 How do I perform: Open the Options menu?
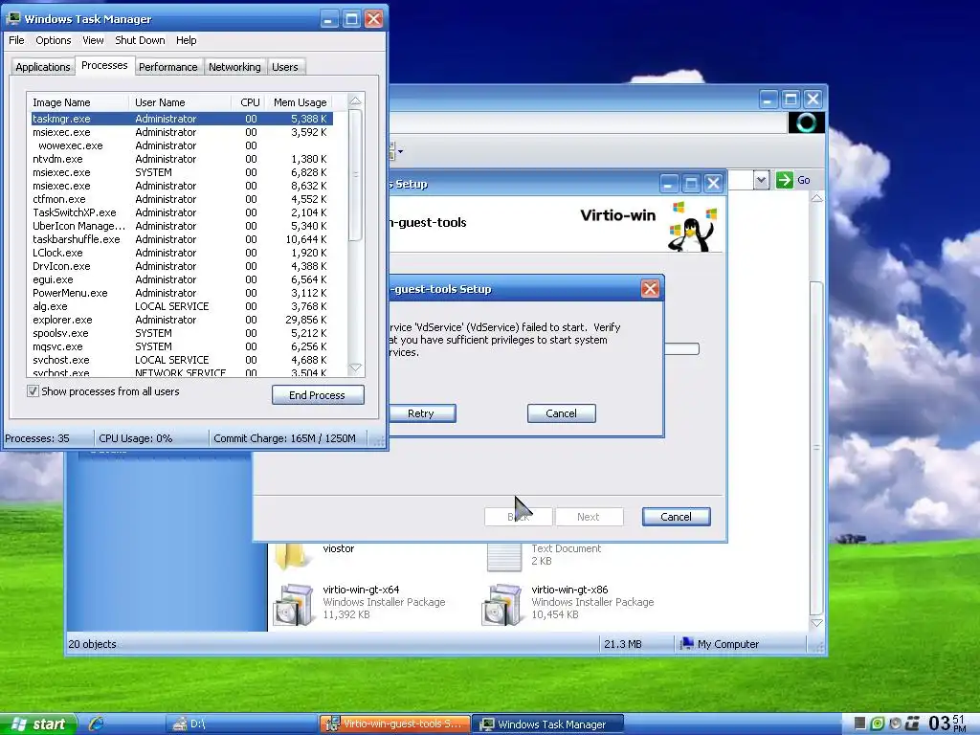(x=54, y=40)
